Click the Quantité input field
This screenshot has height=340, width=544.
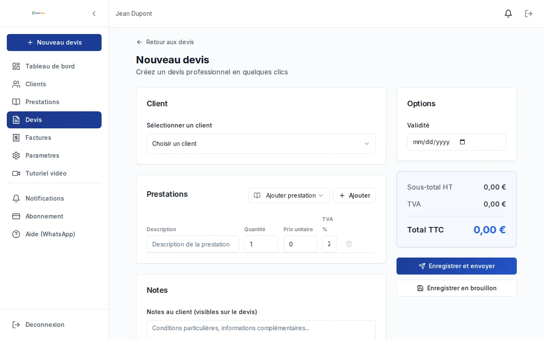(x=261, y=244)
